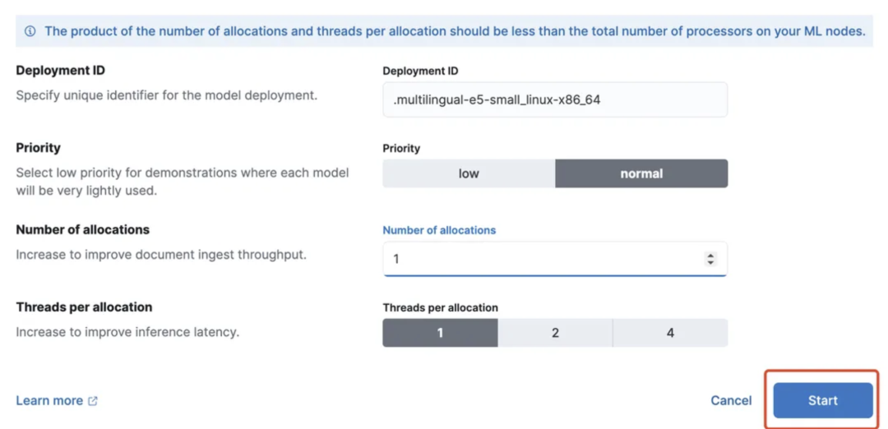Click the 'Increase to improve inference latency' text
Viewport: 888px width, 429px height.
(x=127, y=332)
